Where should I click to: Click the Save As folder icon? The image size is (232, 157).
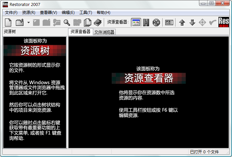click(47, 23)
